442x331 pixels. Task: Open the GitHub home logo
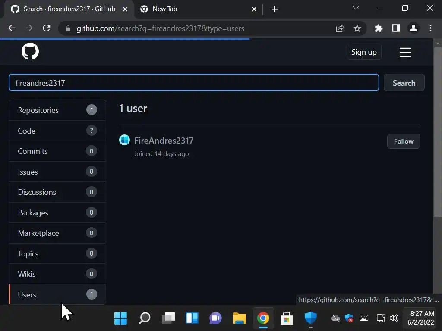tap(30, 52)
